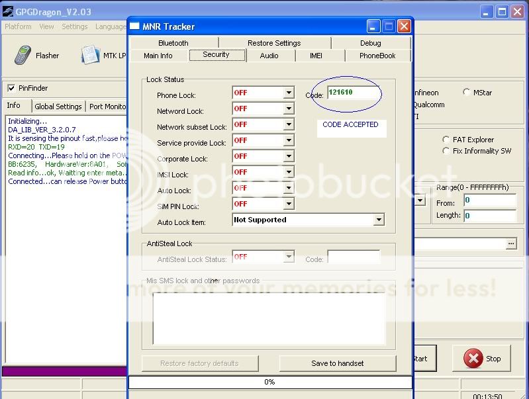This screenshot has width=529, height=399.
Task: Switch to the Audio tab
Action: [x=269, y=56]
